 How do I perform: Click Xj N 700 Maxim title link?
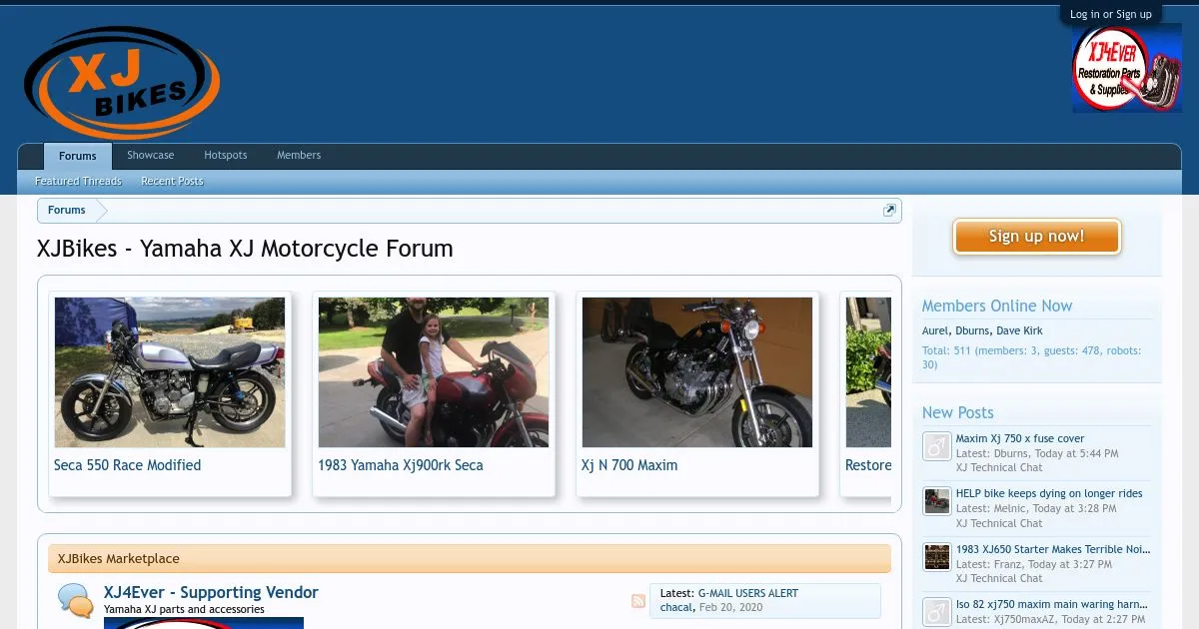tap(629, 465)
